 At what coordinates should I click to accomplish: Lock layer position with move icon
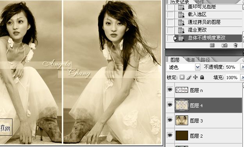pyautogui.click(x=195, y=77)
